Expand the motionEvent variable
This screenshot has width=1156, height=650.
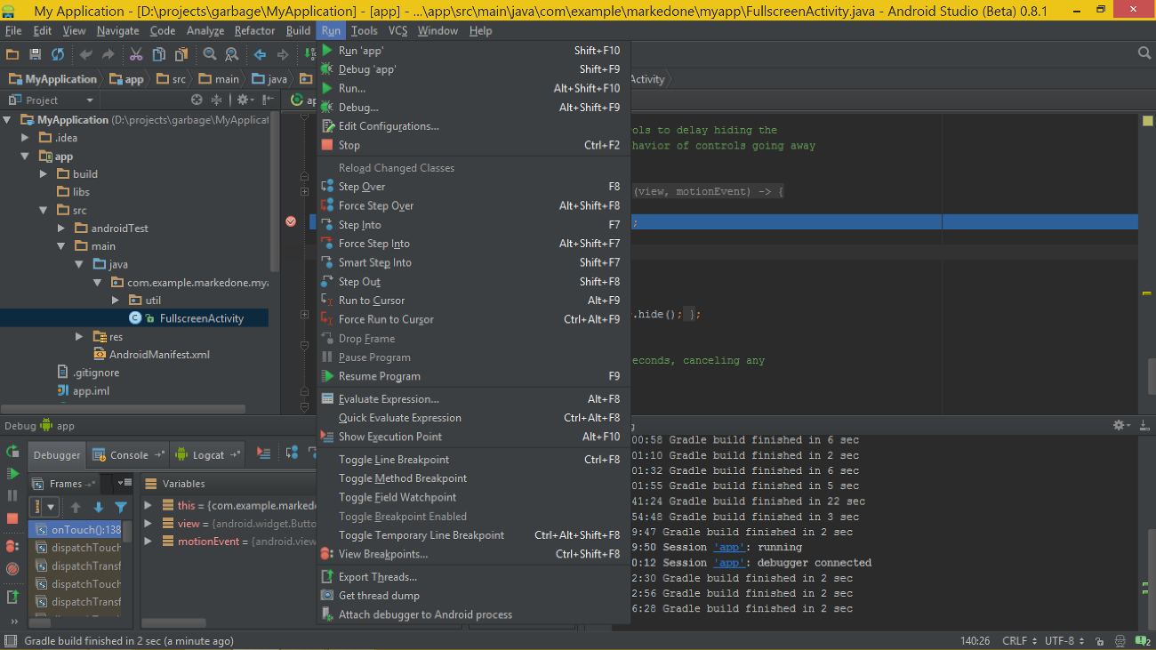148,542
